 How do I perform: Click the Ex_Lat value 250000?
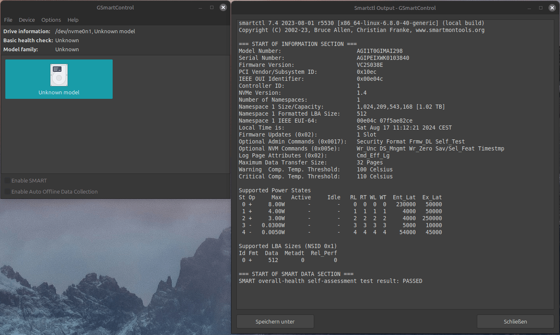coord(432,218)
